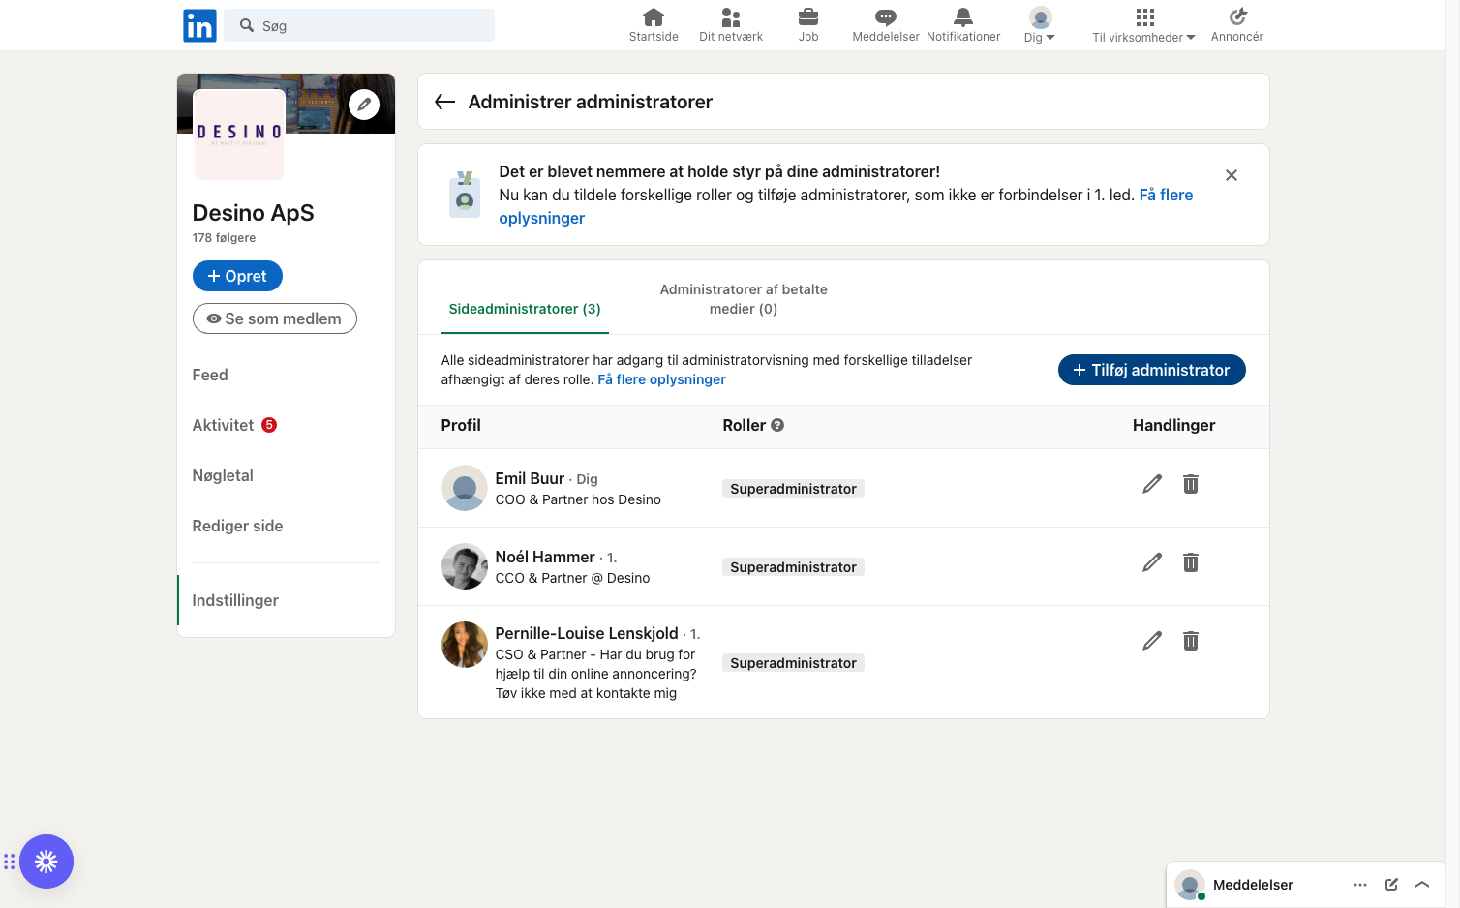Select the Sideadministratorer (3) tab

tap(525, 309)
